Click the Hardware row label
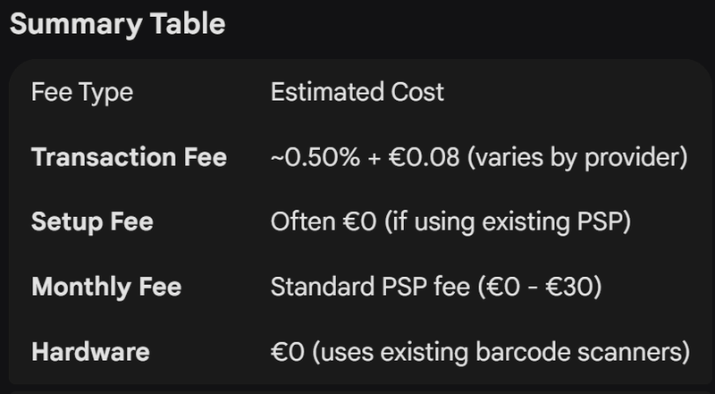 tap(90, 352)
